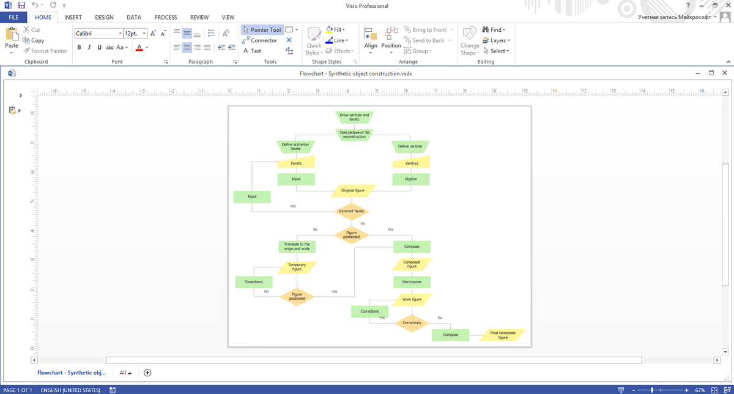
Task: Select the Text Block rotate tool
Action: pos(289,51)
